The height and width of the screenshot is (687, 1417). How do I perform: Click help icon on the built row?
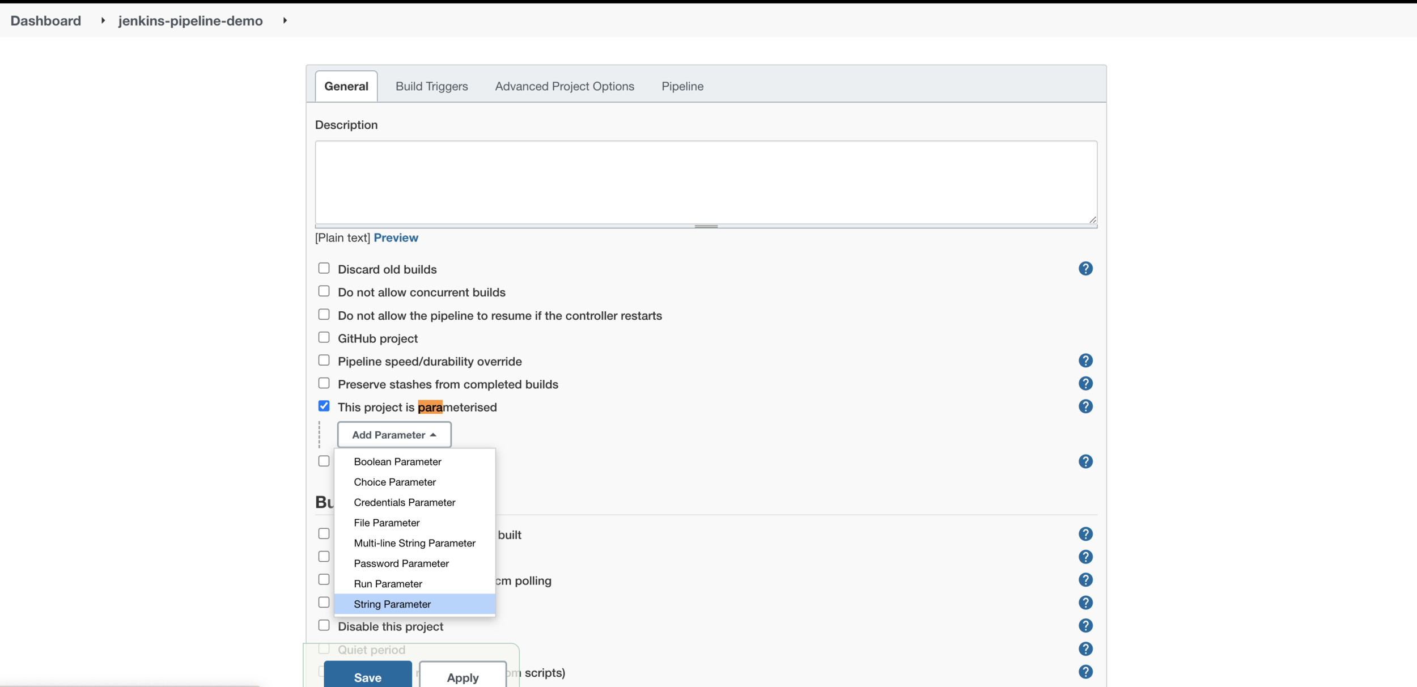click(1085, 534)
